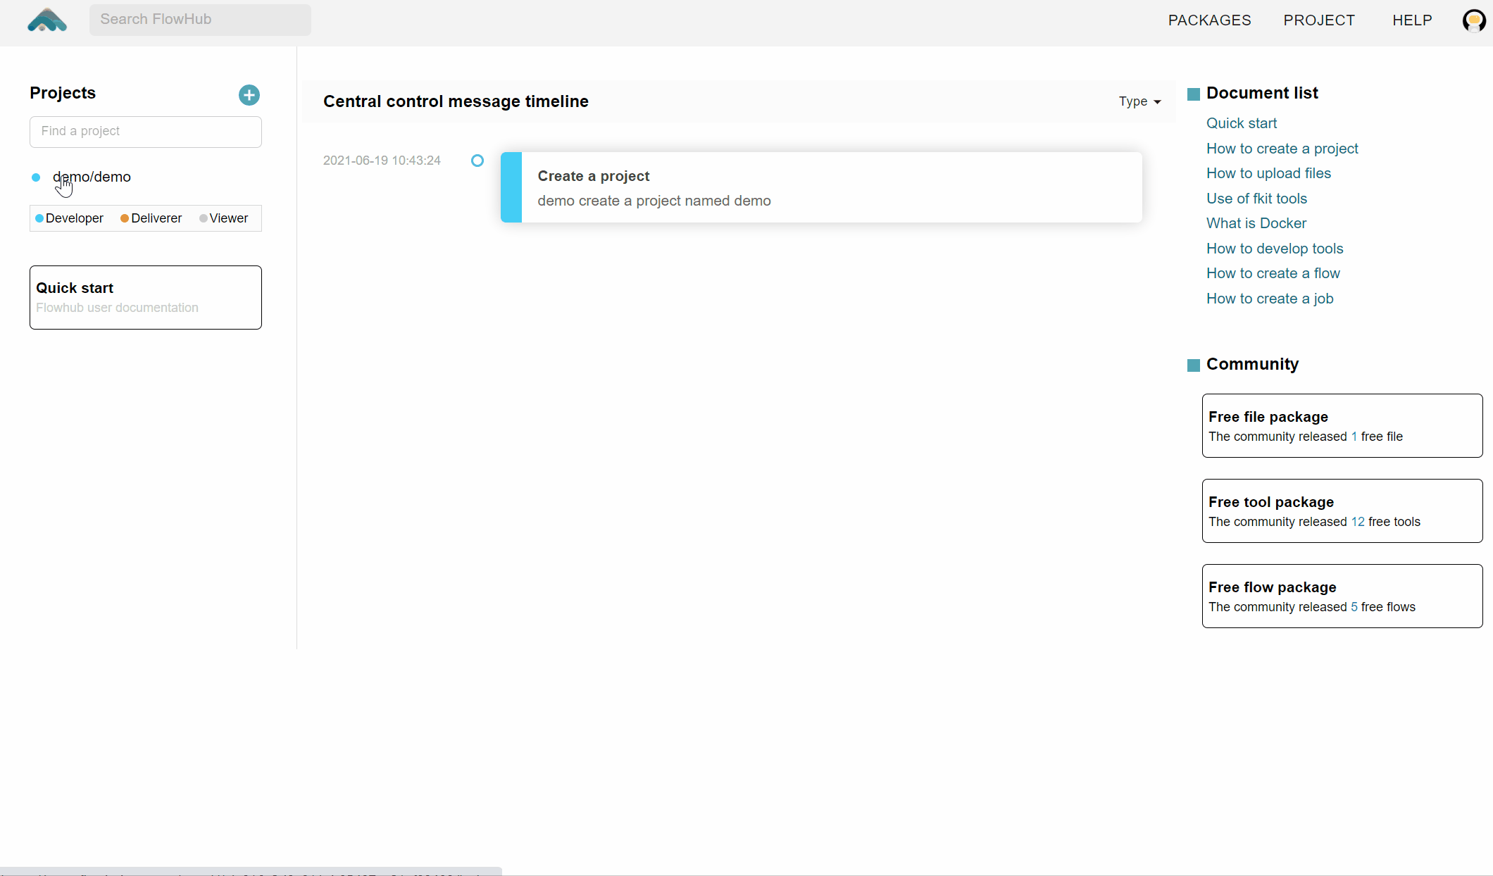Open the PROJECT menu
This screenshot has height=876, width=1493.
[1318, 20]
